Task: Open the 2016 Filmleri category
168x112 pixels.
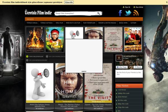Action: pos(122,97)
